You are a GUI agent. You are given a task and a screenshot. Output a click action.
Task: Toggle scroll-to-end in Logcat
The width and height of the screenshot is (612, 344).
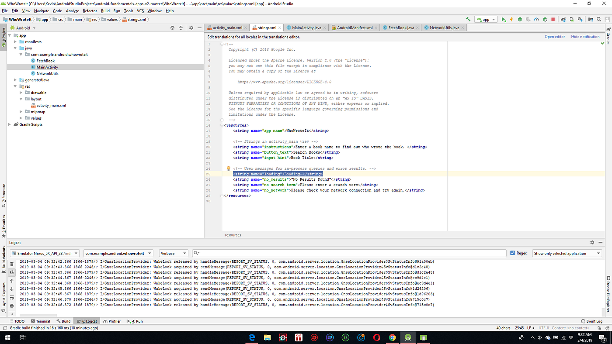click(x=11, y=272)
